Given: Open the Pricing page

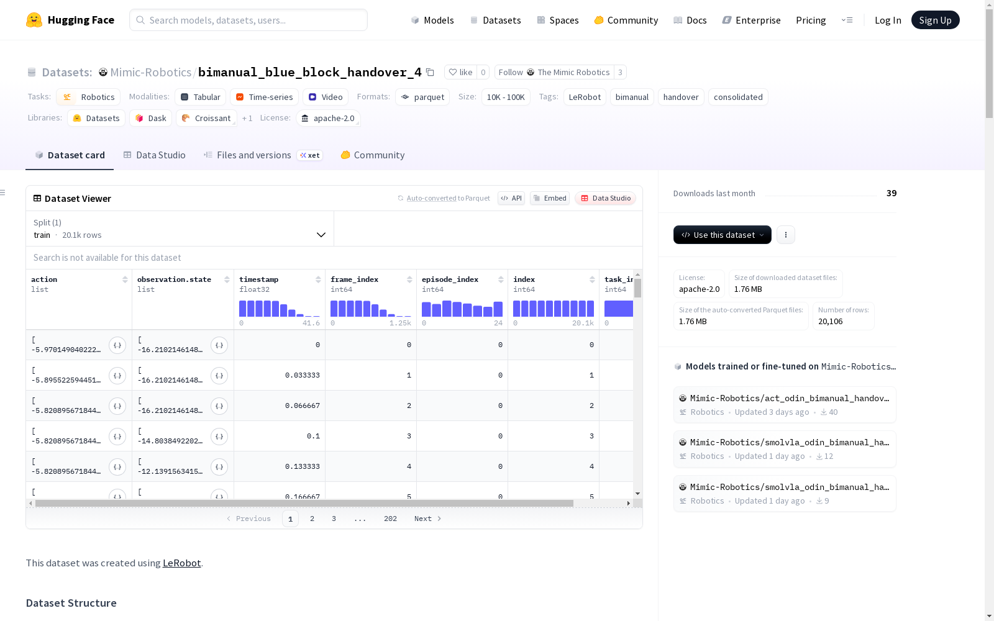Looking at the screenshot, I should [x=811, y=20].
